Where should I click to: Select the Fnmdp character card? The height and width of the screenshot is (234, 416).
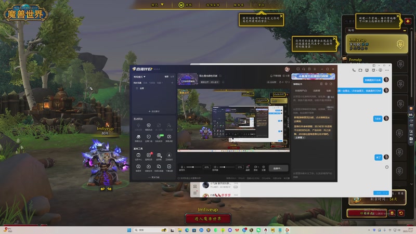(376, 63)
